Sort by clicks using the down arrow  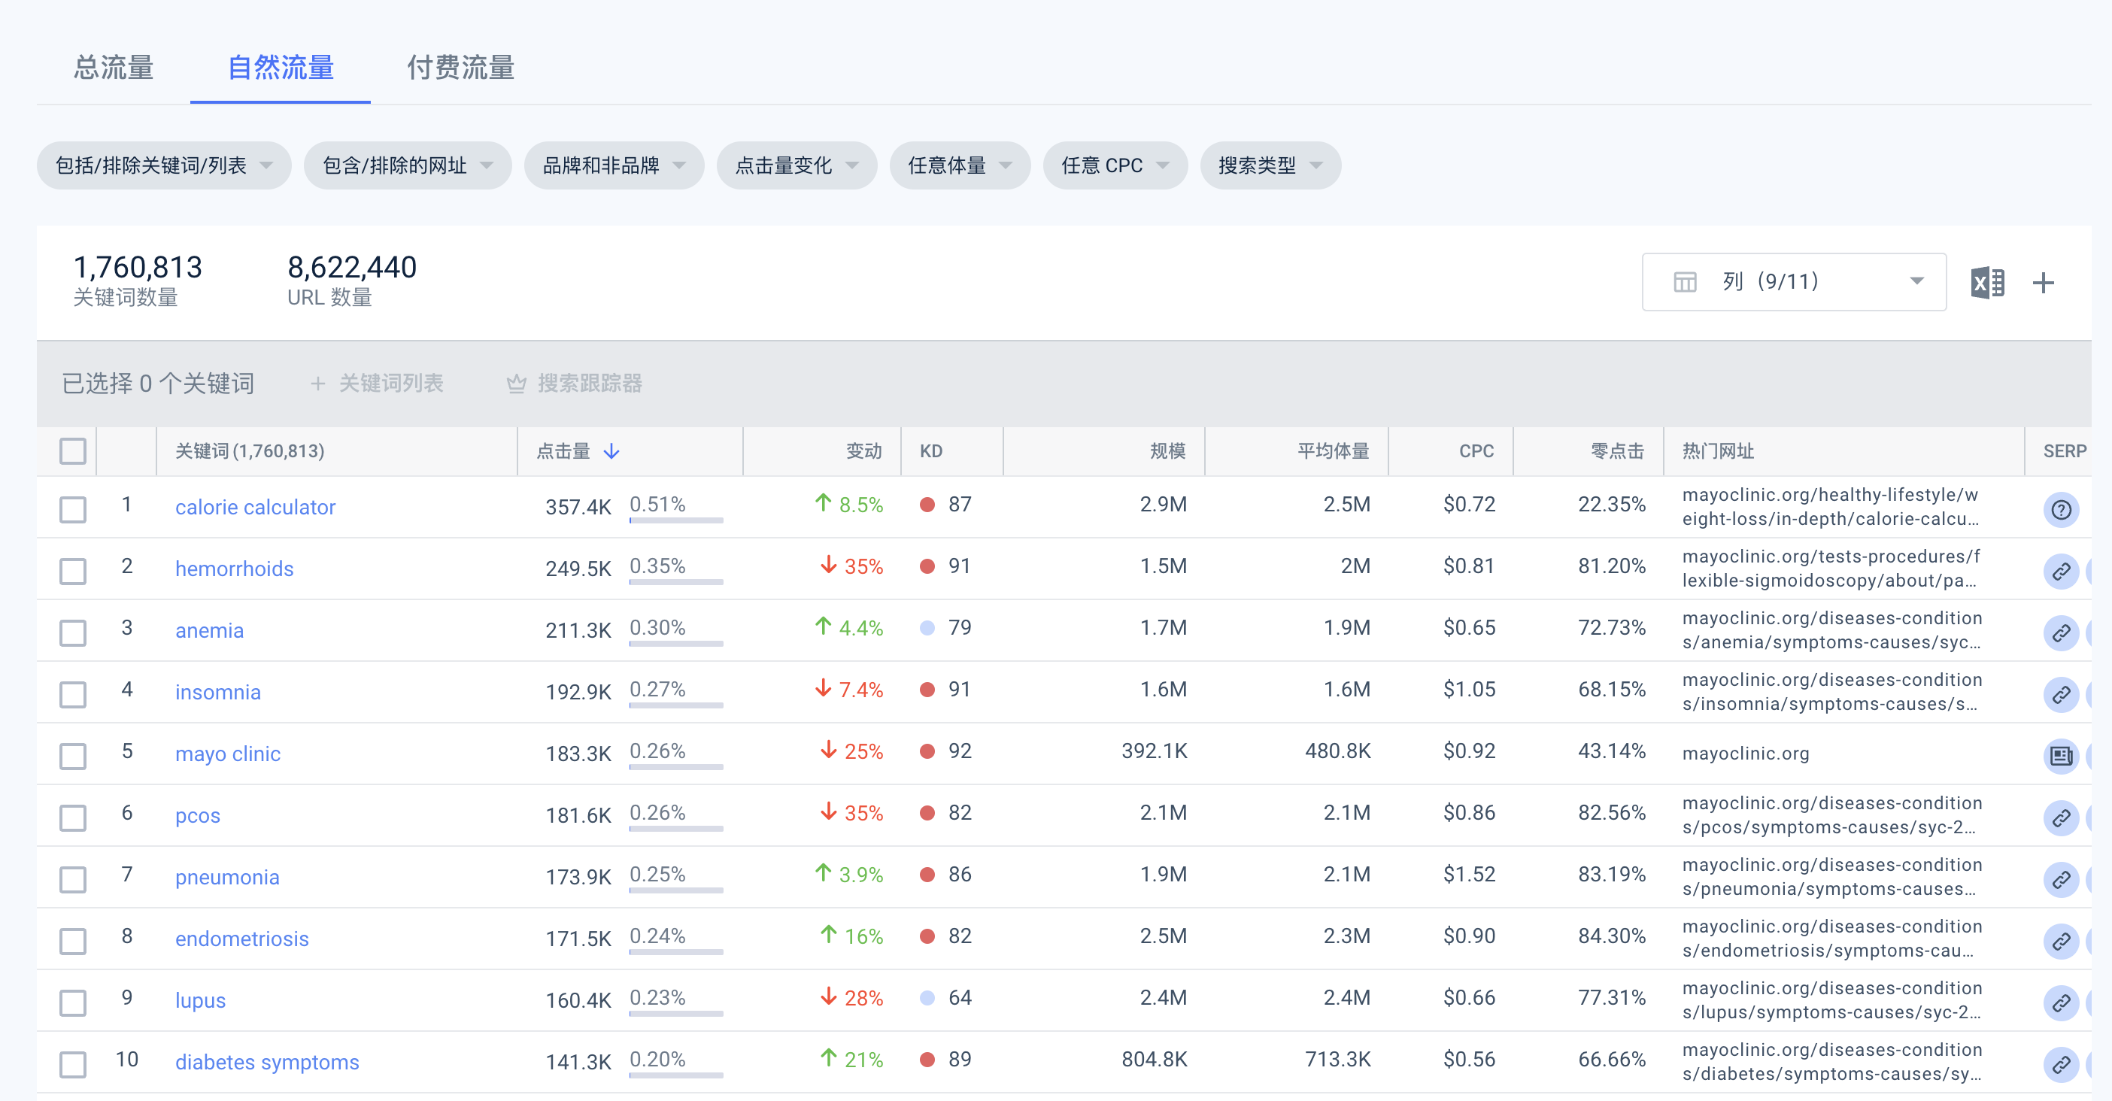(611, 451)
